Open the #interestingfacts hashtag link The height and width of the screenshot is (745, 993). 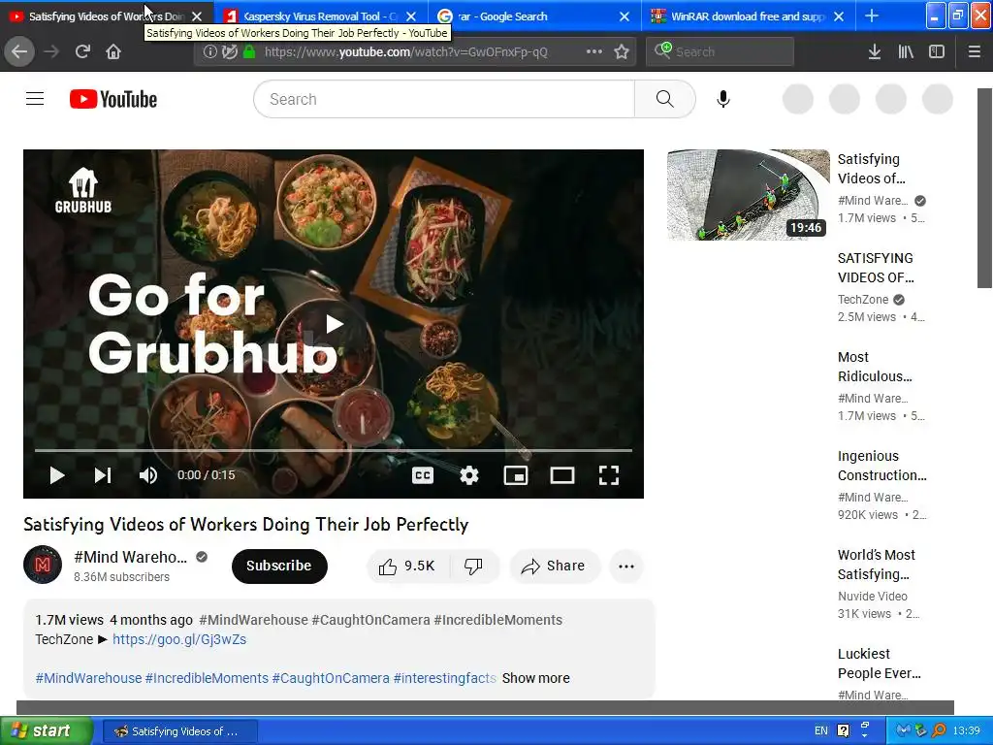click(x=444, y=678)
